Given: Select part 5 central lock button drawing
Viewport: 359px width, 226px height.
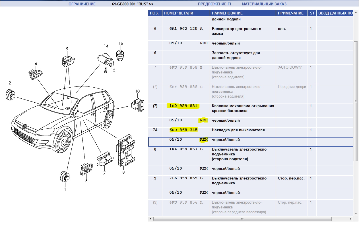Looking at the screenshot, I should pos(86,170).
